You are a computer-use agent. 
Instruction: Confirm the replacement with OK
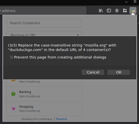119,72
